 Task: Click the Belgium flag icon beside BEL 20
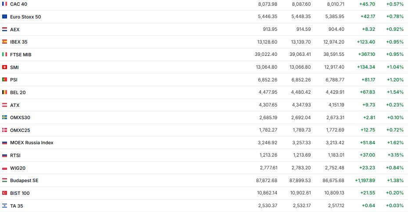(4, 92)
